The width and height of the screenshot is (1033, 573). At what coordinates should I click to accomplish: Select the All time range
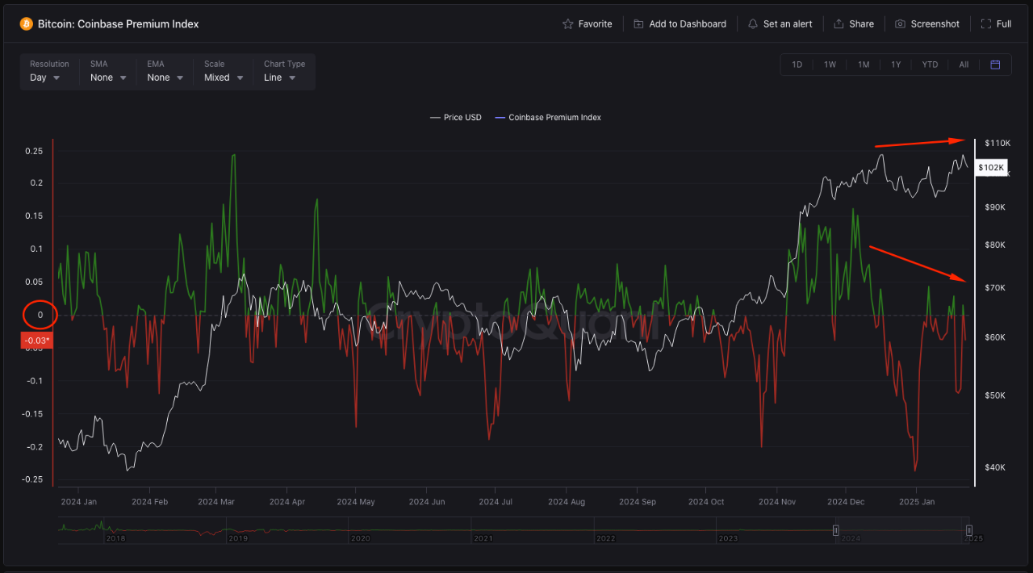964,65
